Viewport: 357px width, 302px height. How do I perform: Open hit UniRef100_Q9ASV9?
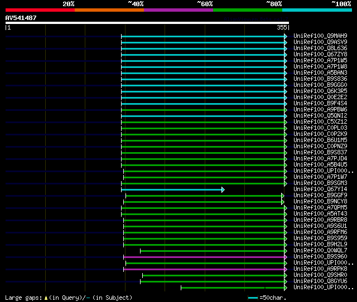pos(320,42)
